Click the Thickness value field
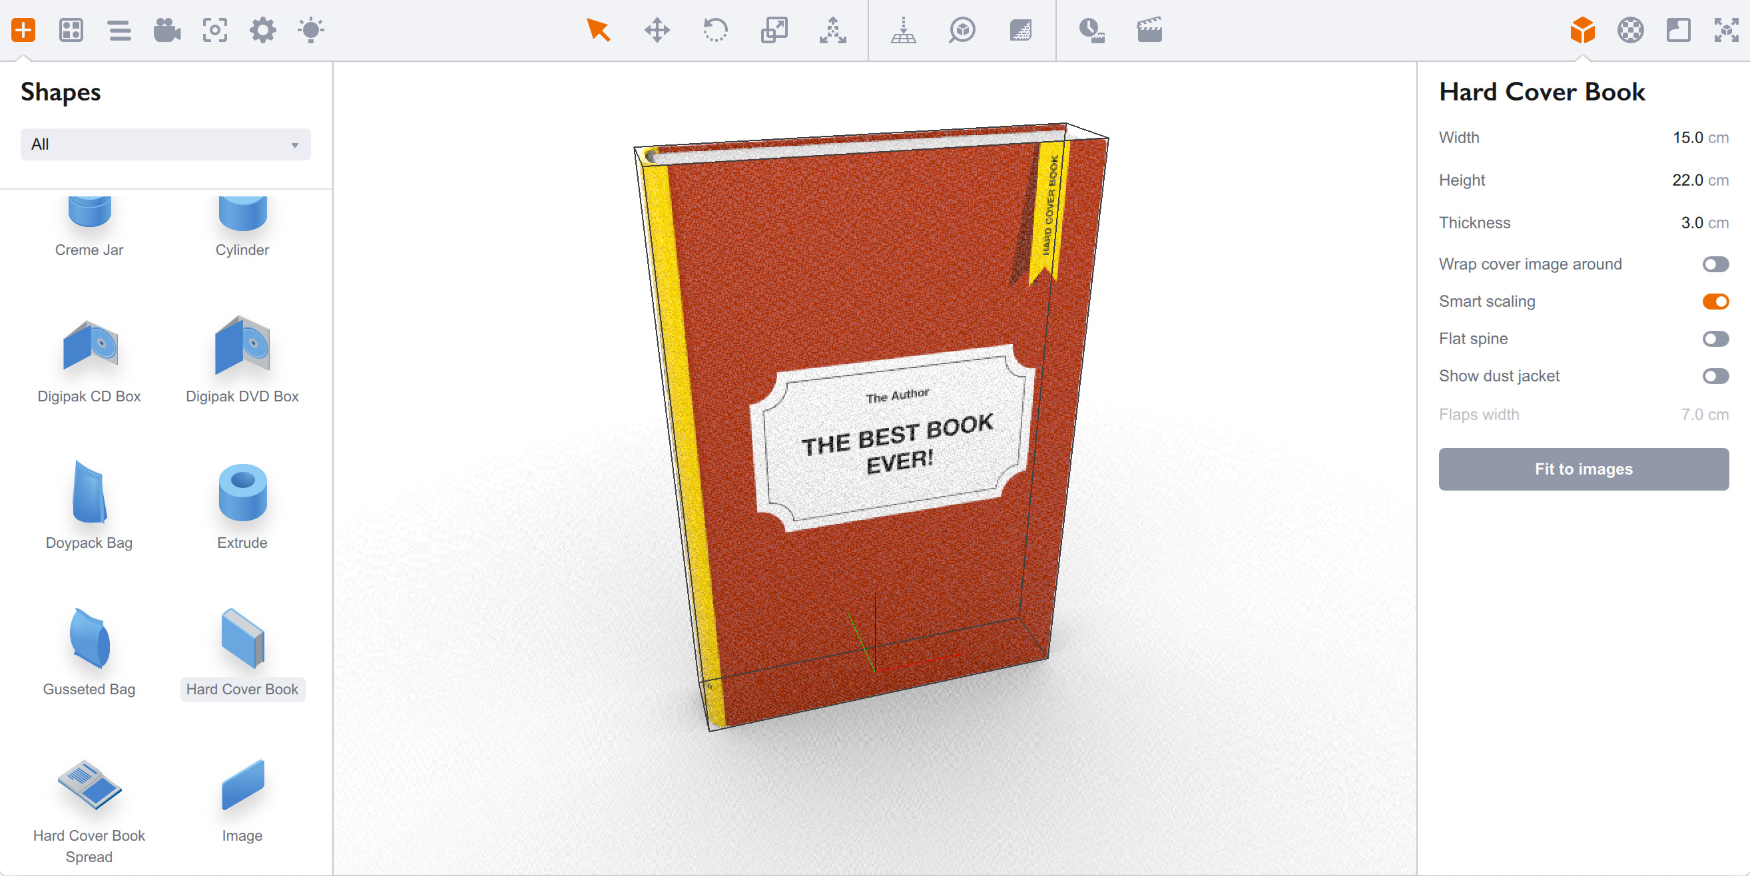 click(x=1693, y=222)
